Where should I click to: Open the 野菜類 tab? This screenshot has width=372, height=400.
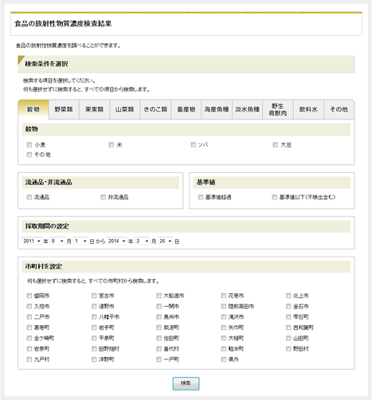click(64, 109)
